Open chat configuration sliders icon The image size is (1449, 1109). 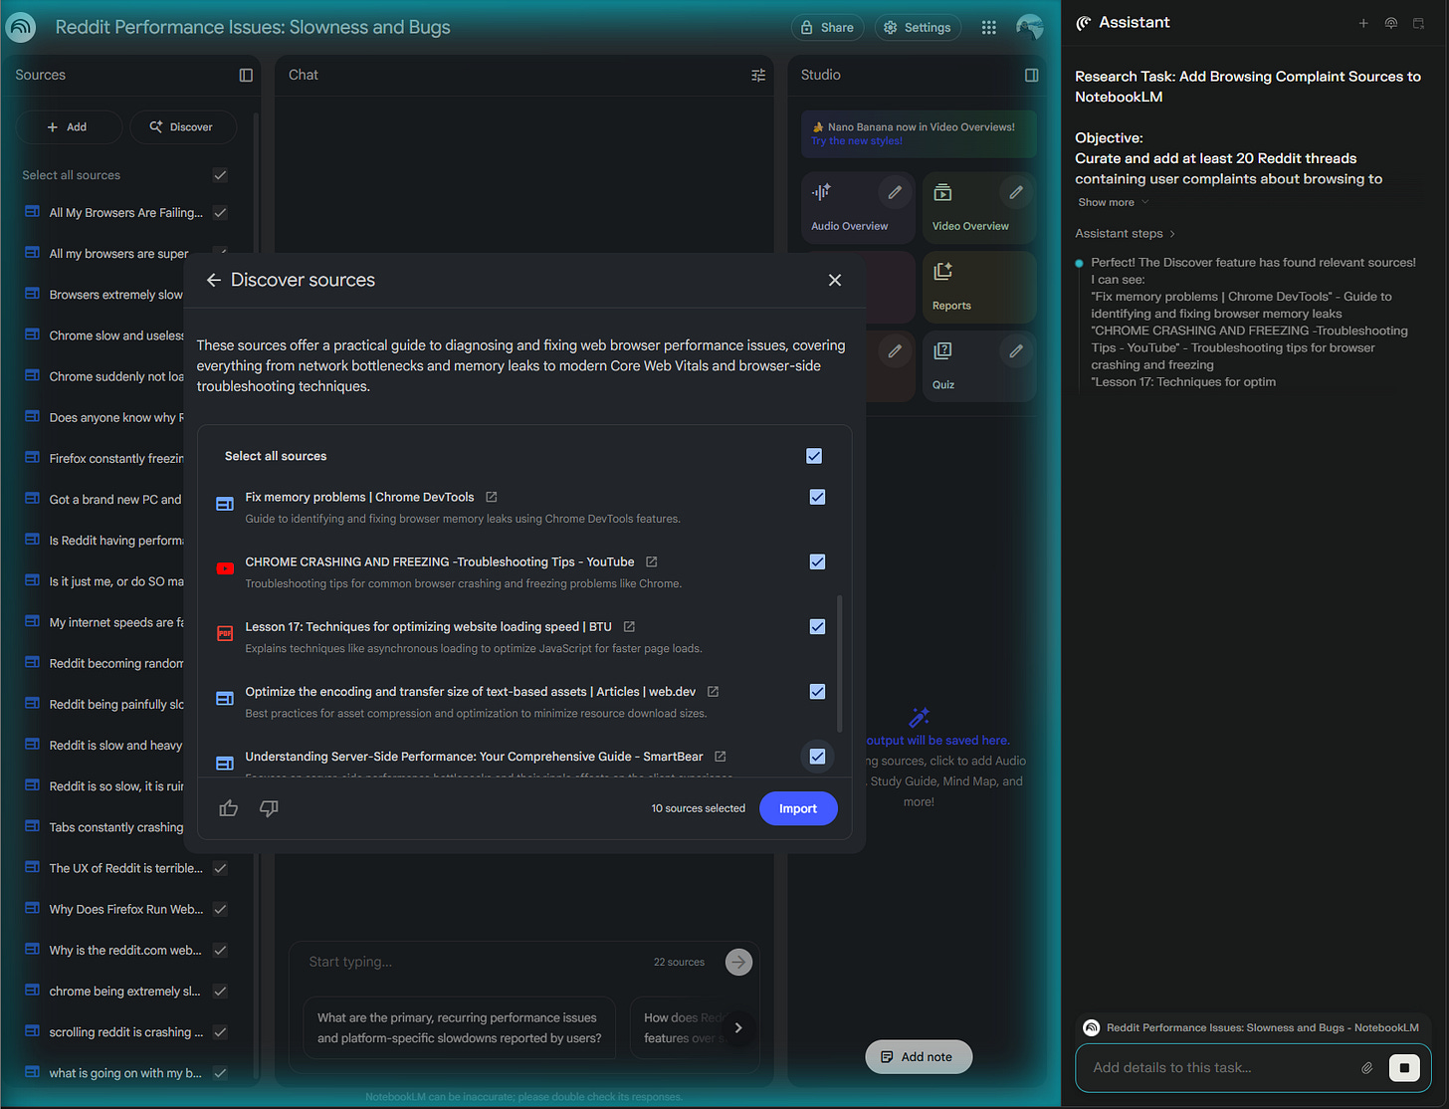(x=758, y=75)
